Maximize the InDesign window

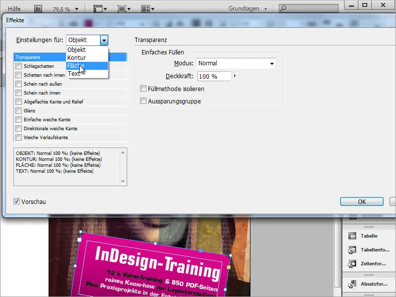pos(365,5)
